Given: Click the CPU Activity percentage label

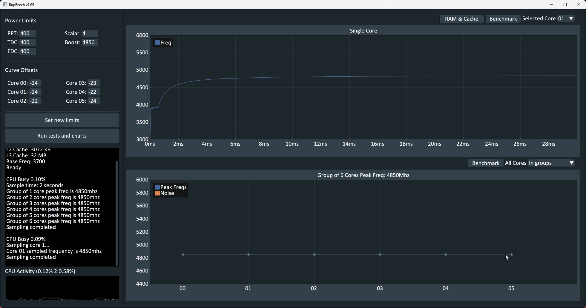Looking at the screenshot, I should (x=40, y=271).
